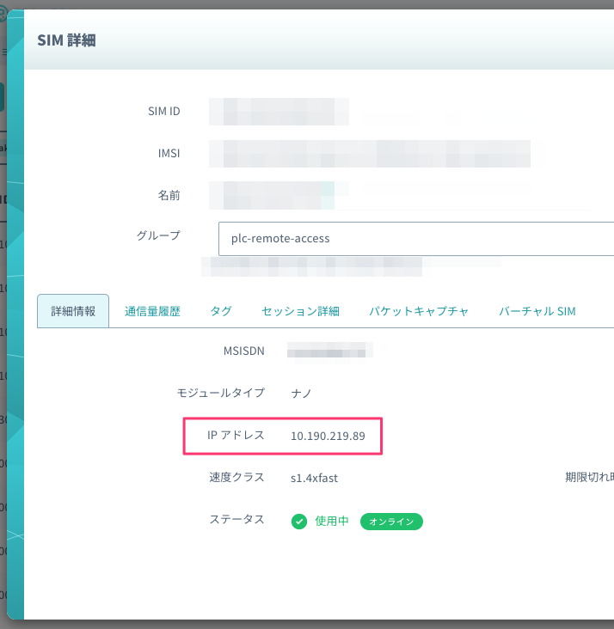Click the ナノ module type value
The image size is (614, 629).
(x=301, y=393)
